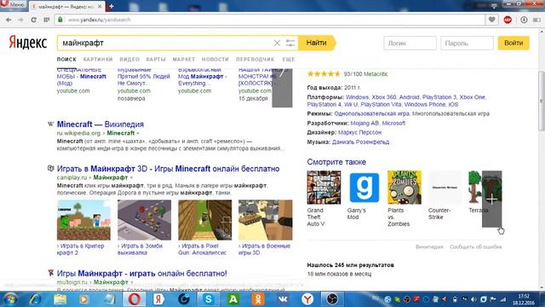Reload the page with the refresh icon
The width and height of the screenshot is (545, 307).
point(33,20)
